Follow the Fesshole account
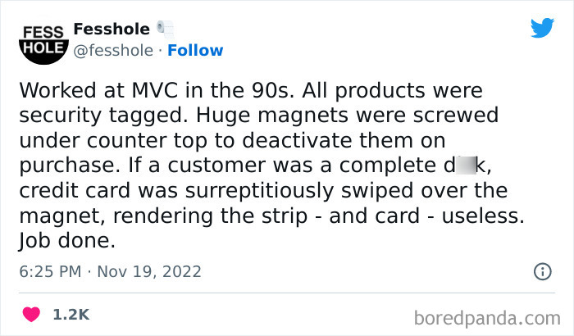574x336 pixels. click(195, 50)
